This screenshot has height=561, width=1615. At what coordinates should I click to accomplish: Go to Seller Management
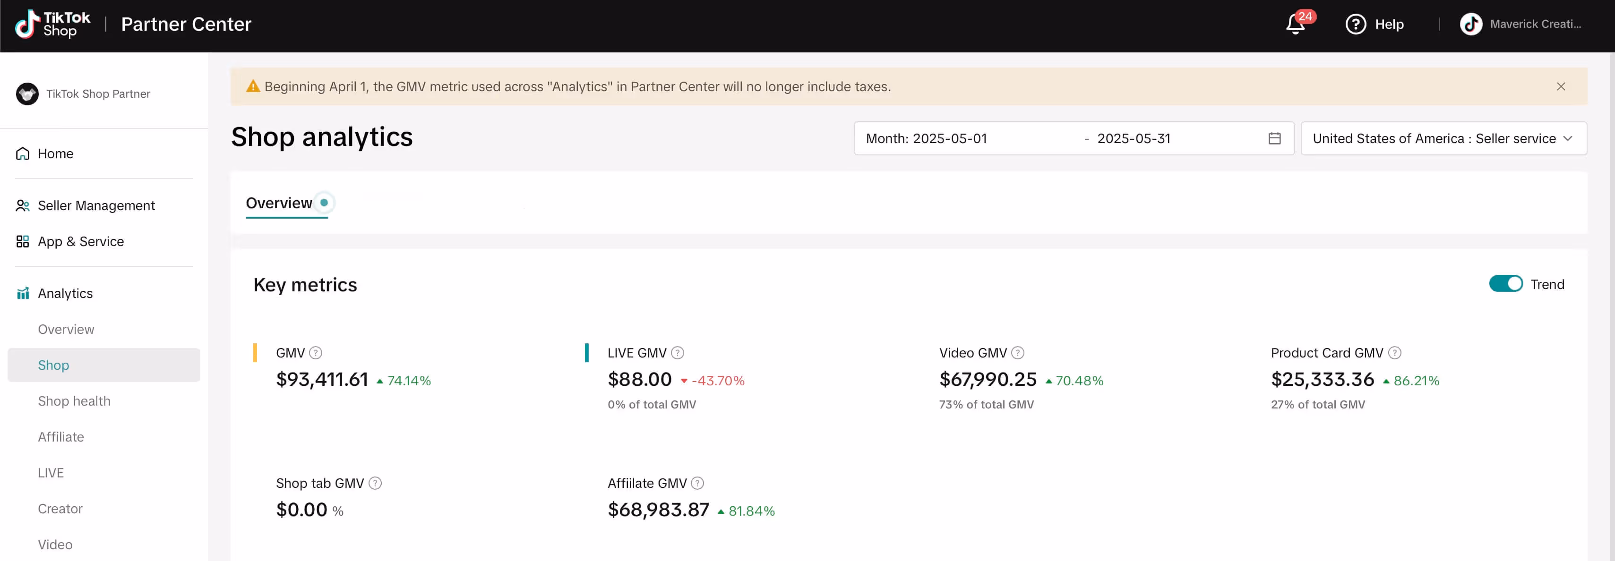tap(96, 205)
